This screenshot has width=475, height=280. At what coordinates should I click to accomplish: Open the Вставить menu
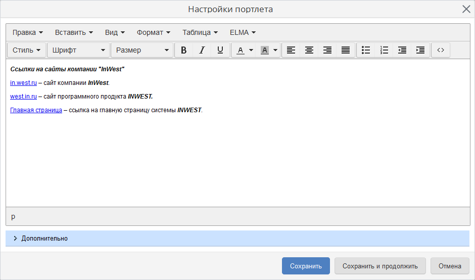[x=74, y=32]
